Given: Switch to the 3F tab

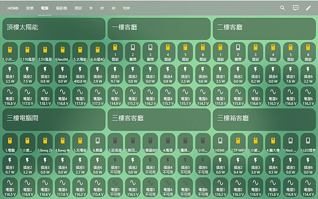Looking at the screenshot, I should (113, 8).
